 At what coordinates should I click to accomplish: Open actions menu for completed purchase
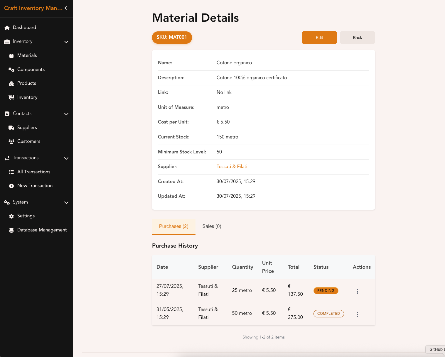358,314
